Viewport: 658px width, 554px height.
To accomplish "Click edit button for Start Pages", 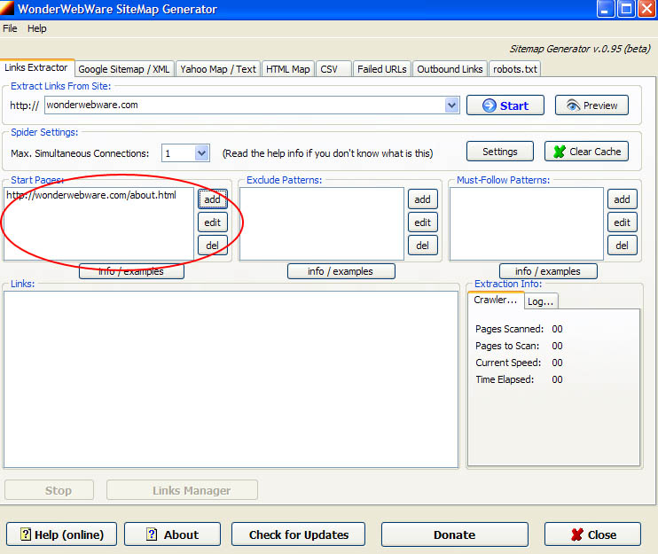I will point(212,222).
